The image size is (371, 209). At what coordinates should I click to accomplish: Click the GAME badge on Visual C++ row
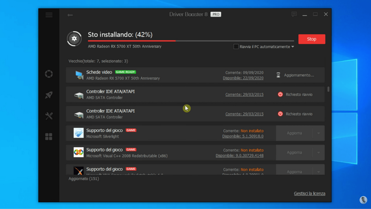(131, 150)
